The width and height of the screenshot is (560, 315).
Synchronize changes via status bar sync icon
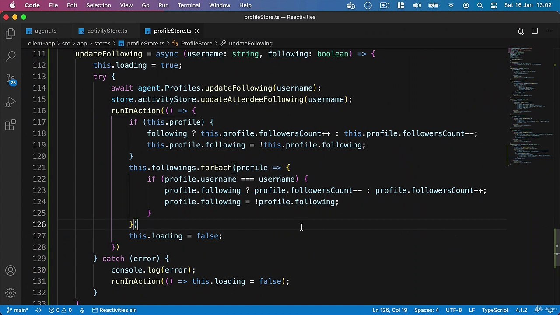38,310
